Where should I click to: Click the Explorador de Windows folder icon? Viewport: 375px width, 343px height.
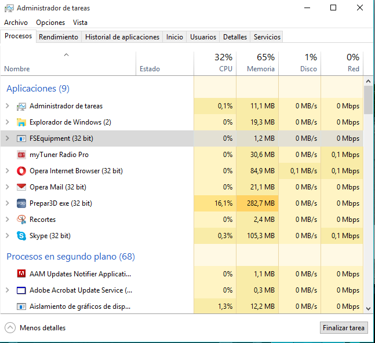pyautogui.click(x=21, y=122)
